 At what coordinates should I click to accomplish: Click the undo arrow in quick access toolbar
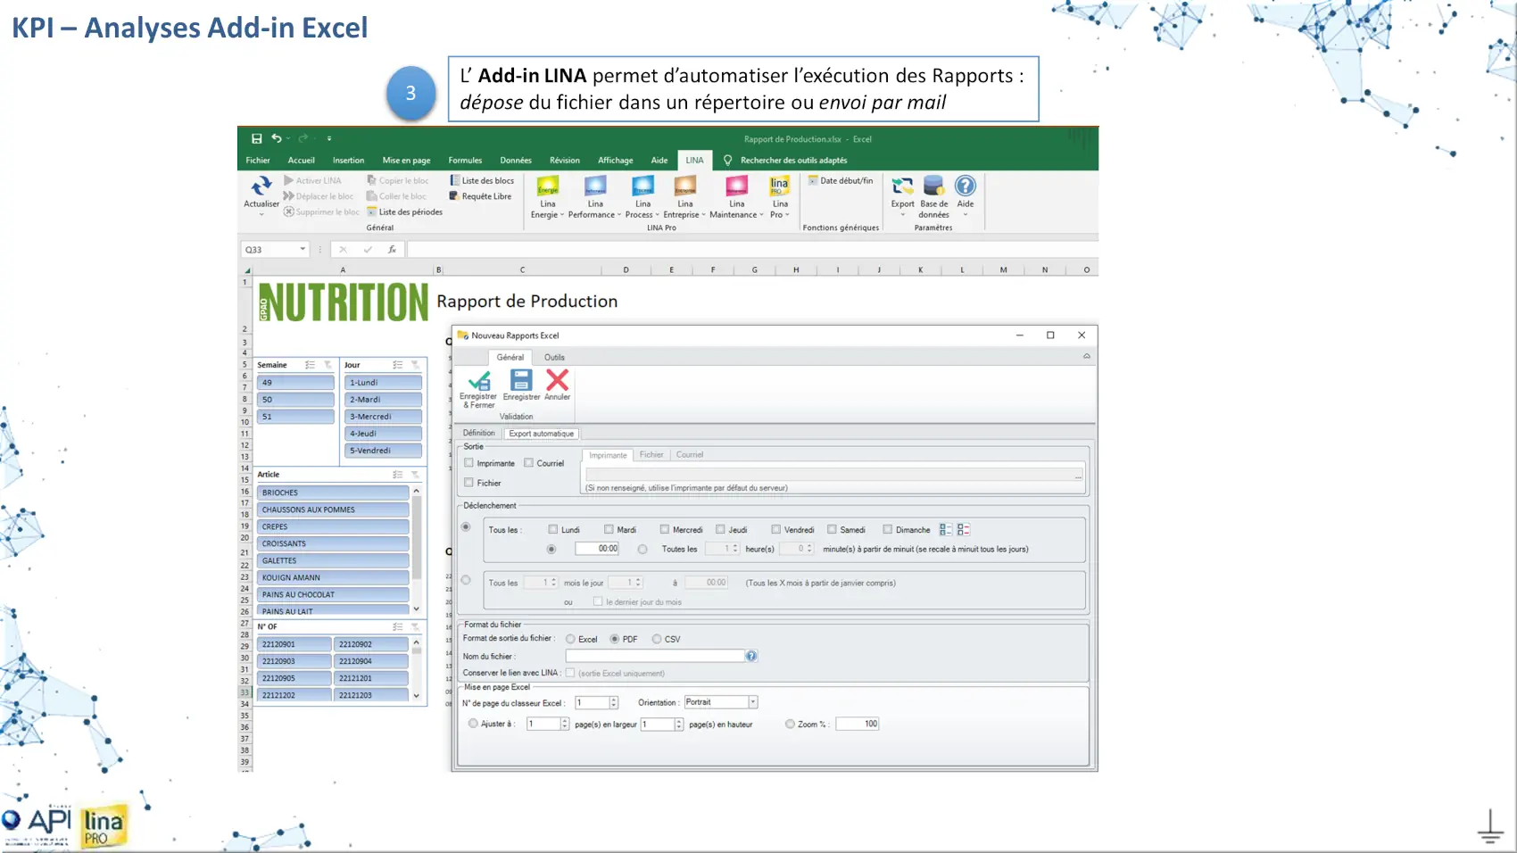pyautogui.click(x=277, y=138)
